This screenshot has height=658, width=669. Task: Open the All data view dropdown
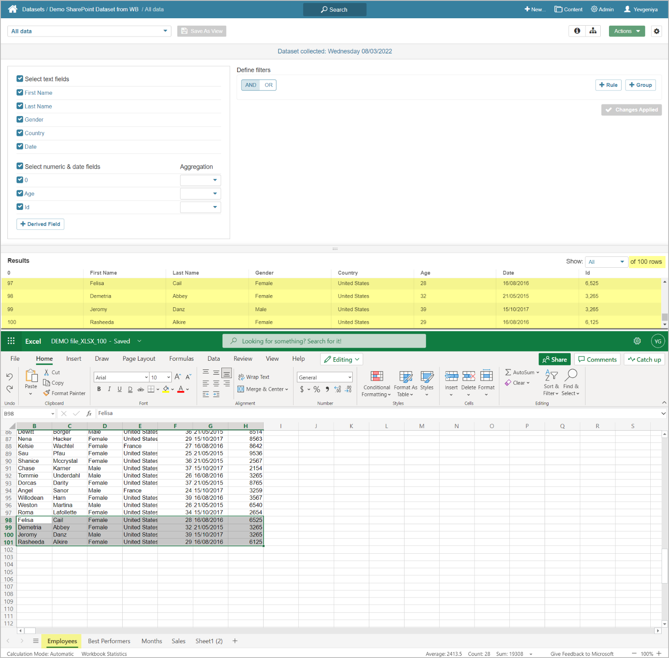(x=89, y=31)
